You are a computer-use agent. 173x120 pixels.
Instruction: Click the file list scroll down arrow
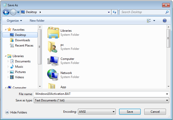coord(168,87)
